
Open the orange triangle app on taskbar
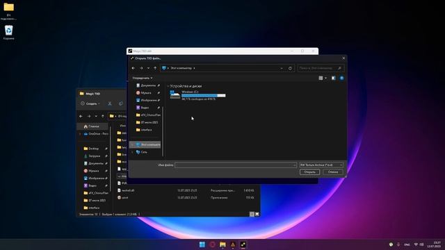233,244
